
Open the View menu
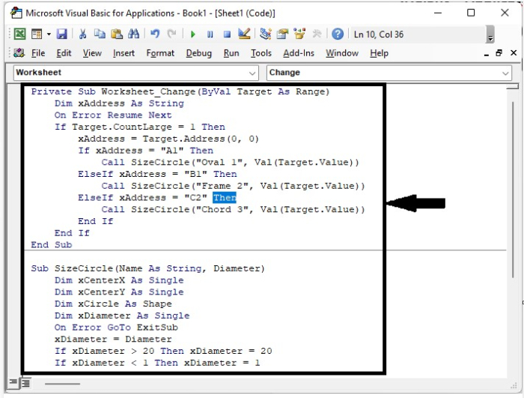click(x=92, y=53)
